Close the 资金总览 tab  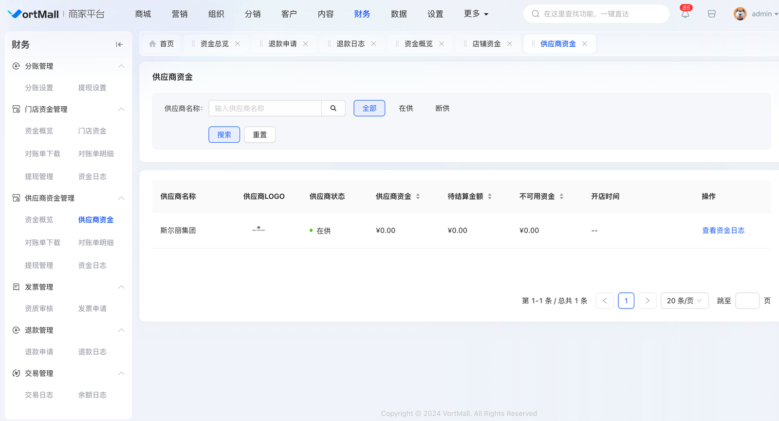click(238, 44)
